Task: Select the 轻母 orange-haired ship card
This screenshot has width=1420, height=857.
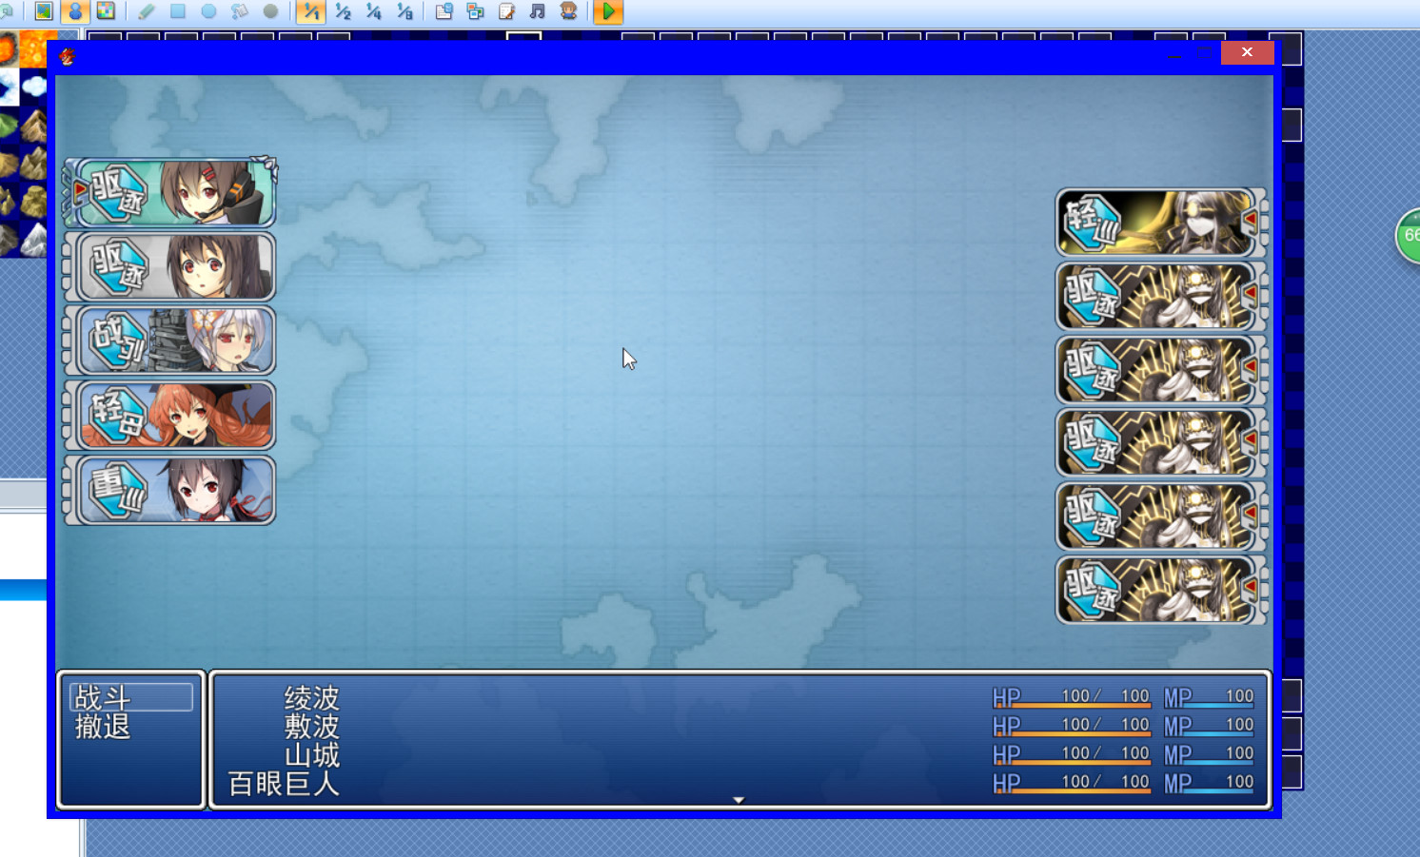Action: pos(169,416)
